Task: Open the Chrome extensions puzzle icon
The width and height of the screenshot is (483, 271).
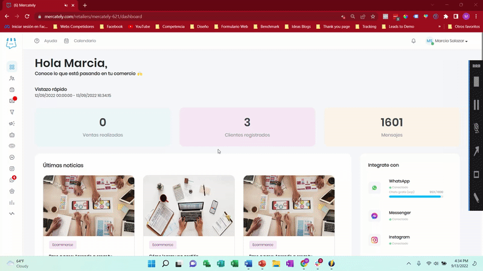Action: (446, 17)
